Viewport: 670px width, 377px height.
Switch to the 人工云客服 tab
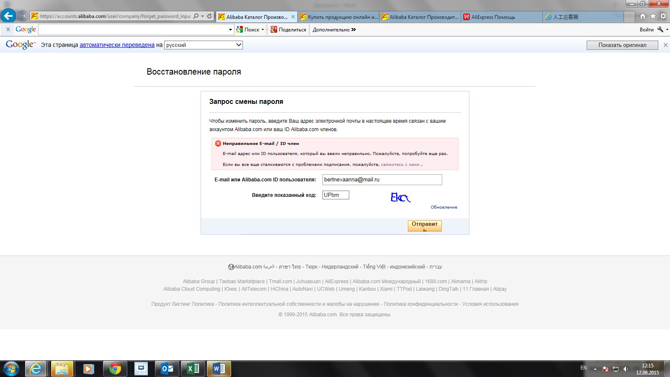click(583, 17)
